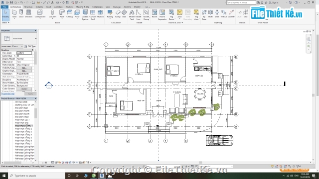Switch to the Annotate ribbon tab
Screen dimensions: 319x179
[58, 7]
